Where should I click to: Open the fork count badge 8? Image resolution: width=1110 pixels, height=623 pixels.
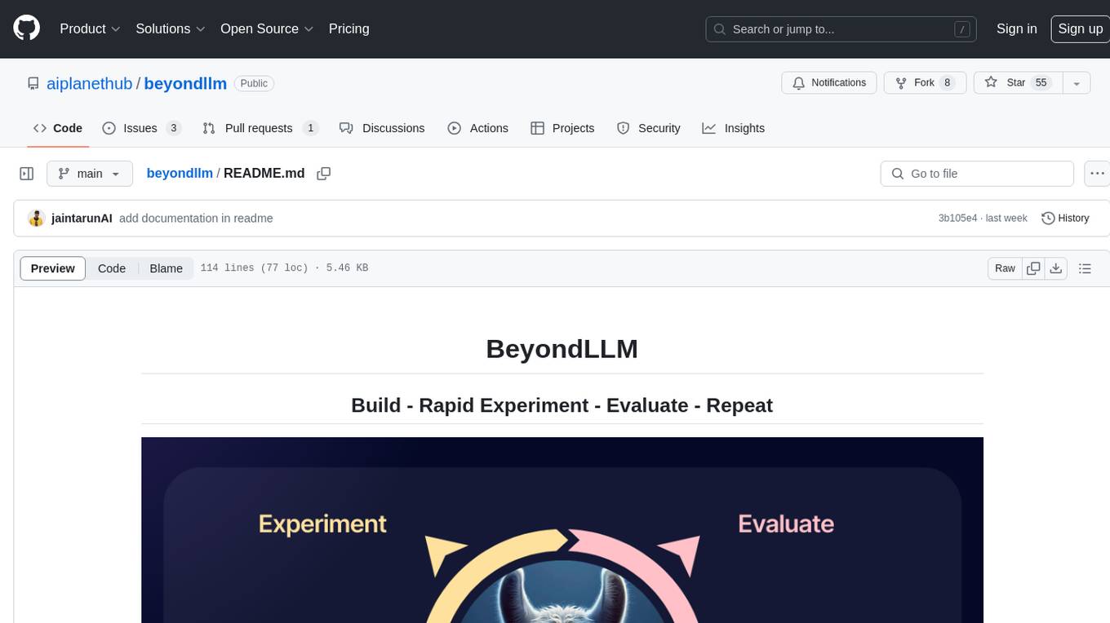[947, 83]
